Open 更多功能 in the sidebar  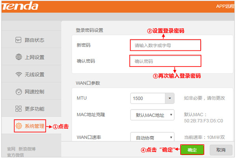click(x=34, y=109)
